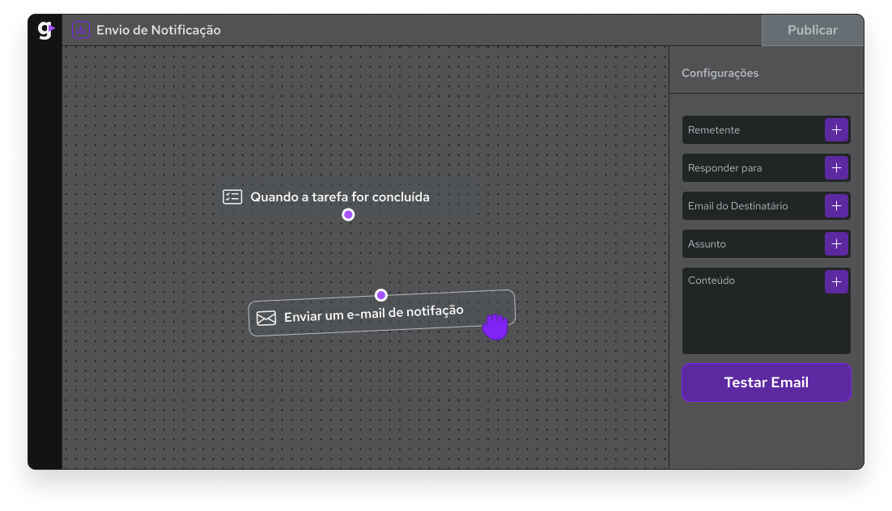This screenshot has width=892, height=511.
Task: Click plus icon for Email do Destinatário
Action: point(836,206)
